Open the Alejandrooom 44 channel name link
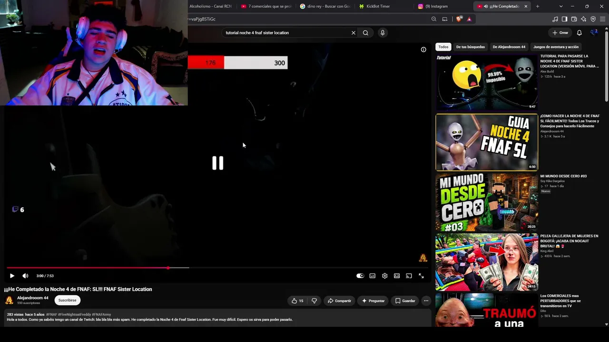Image resolution: width=609 pixels, height=342 pixels. (33, 298)
